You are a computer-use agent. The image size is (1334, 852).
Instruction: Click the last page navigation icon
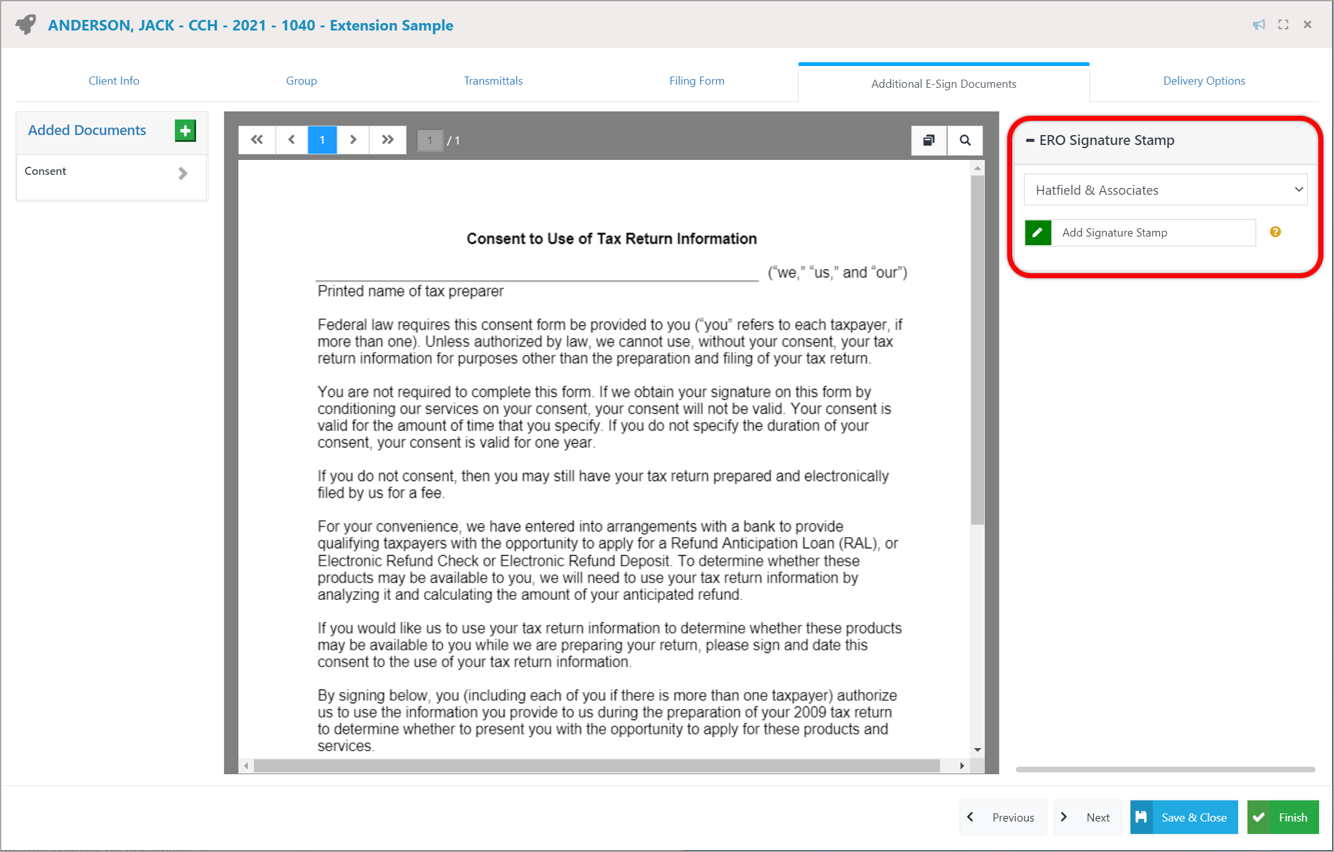[x=386, y=138]
